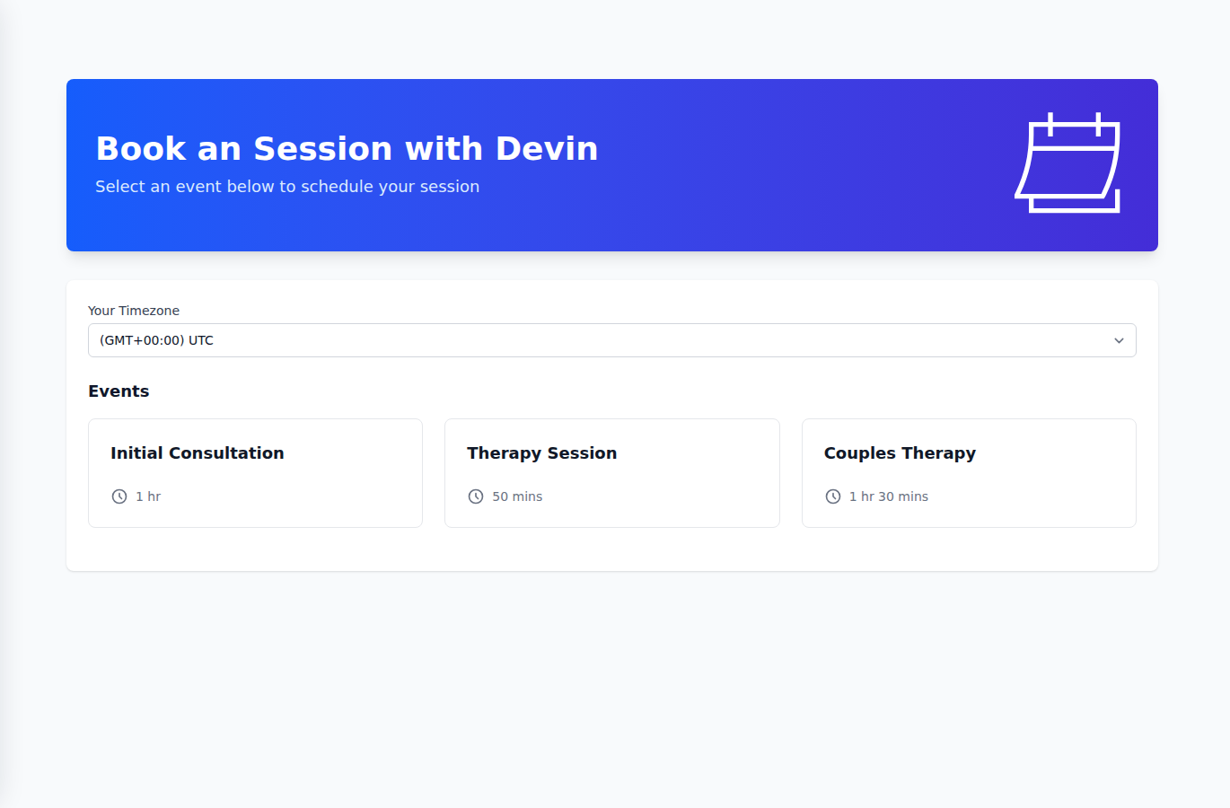Viewport: 1230px width, 808px height.
Task: Click the clock icon beside 50 mins duration
Action: tap(475, 496)
